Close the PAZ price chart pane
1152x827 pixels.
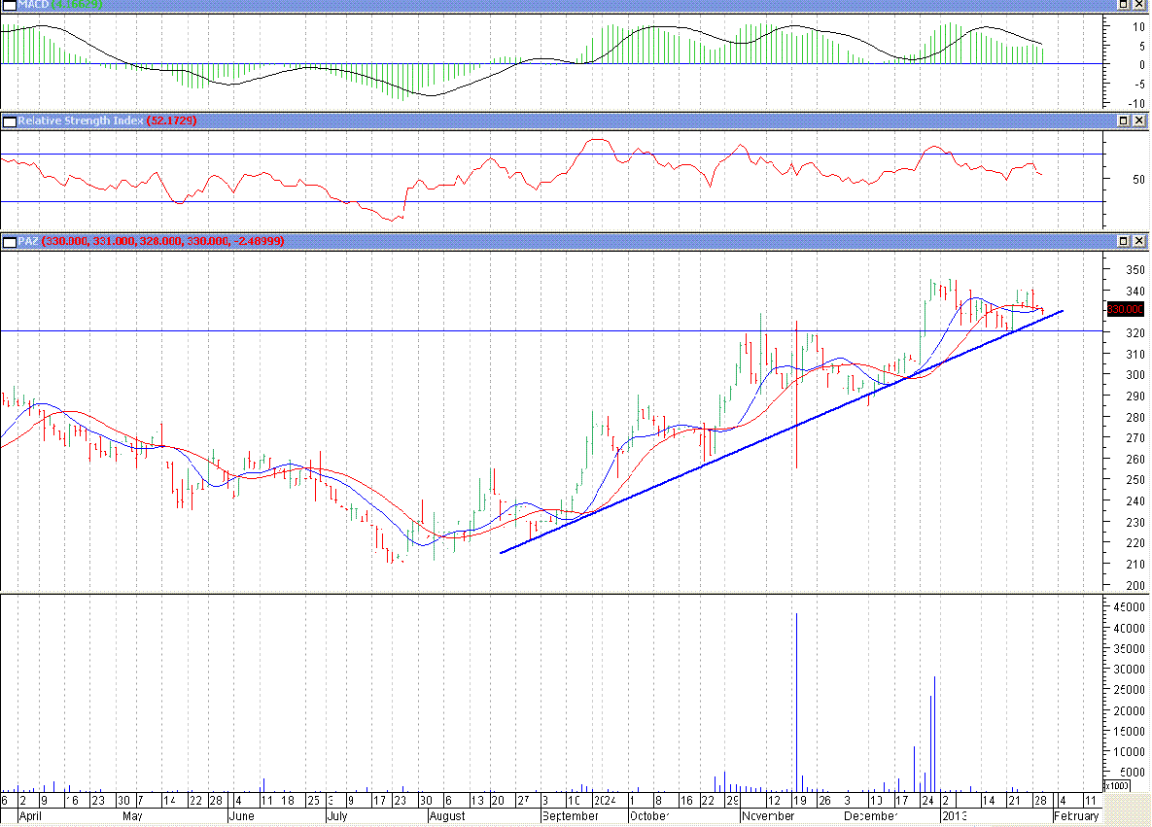click(x=1138, y=240)
